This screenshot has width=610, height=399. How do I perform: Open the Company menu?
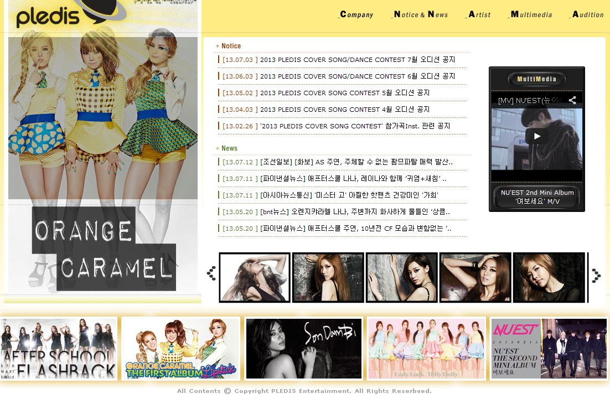pos(356,14)
